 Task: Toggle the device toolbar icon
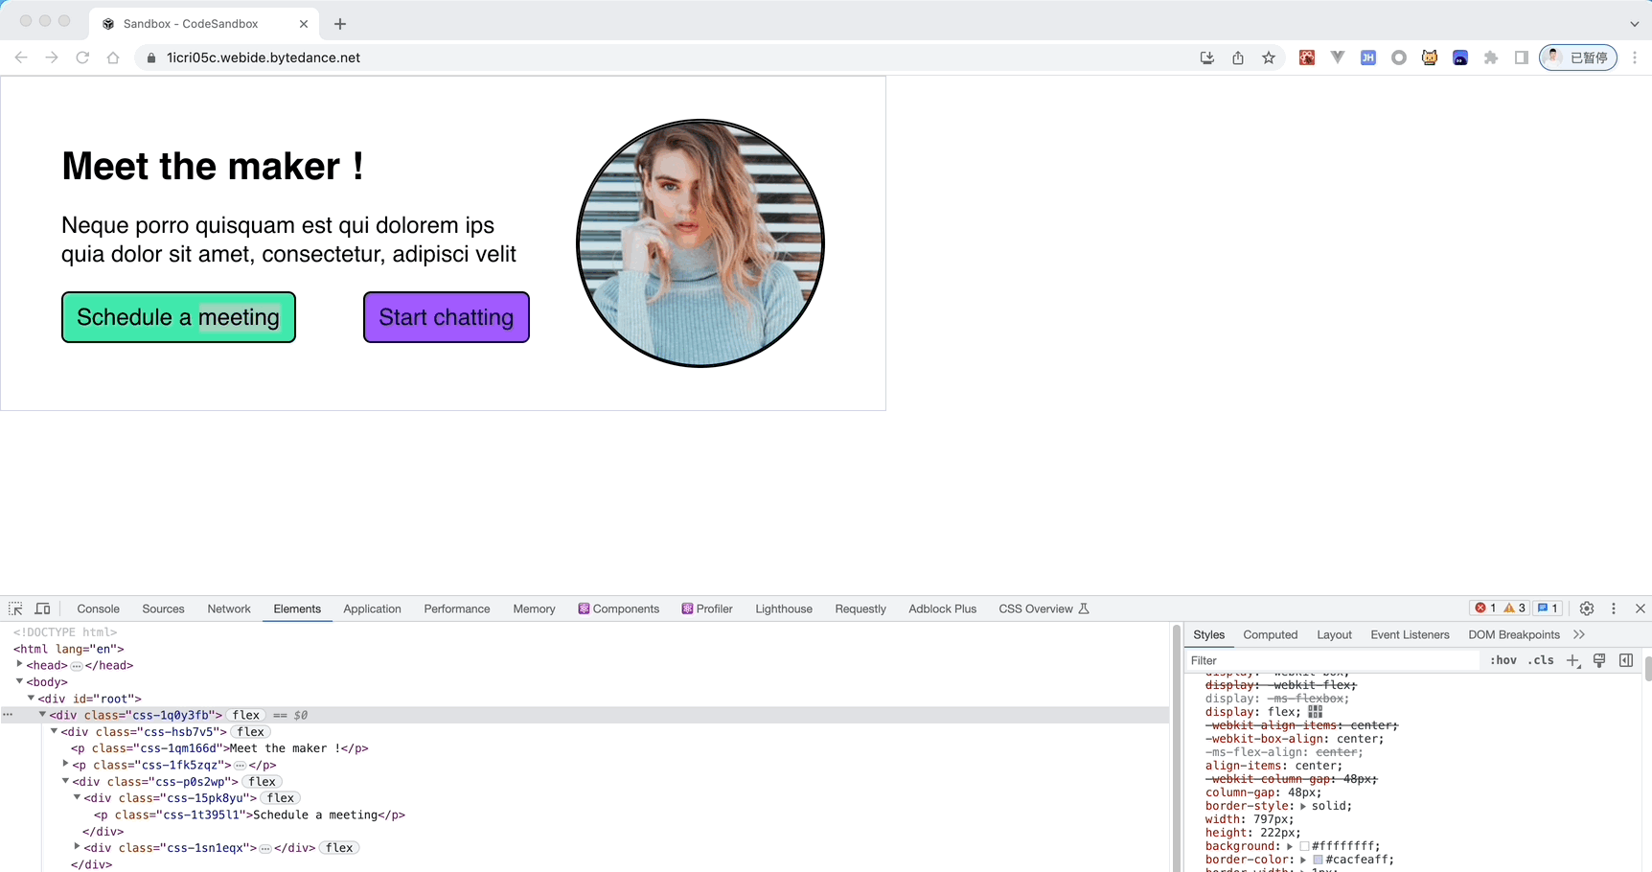click(x=43, y=608)
